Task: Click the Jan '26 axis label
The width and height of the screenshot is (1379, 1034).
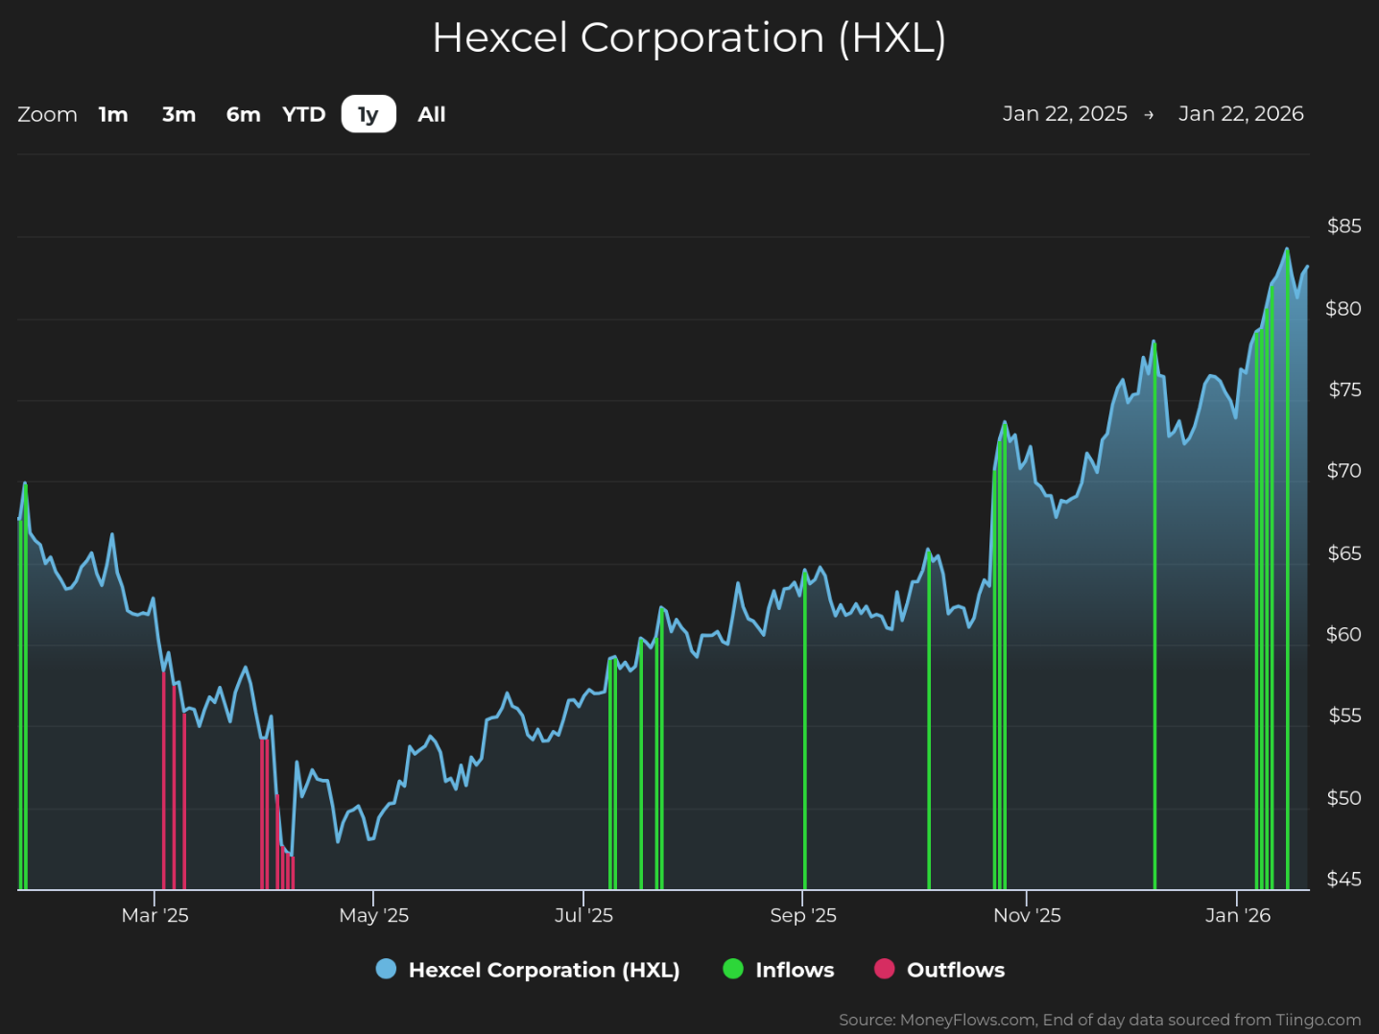Action: tap(1238, 915)
